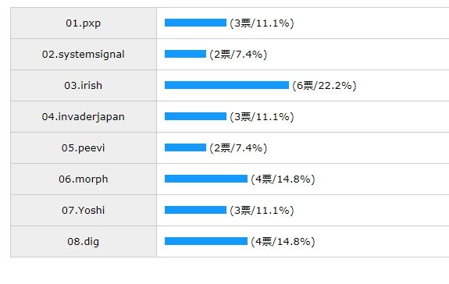Click the 3票/11.1% text in Yoshi row
Viewport: 449px width, 284px height.
click(262, 210)
